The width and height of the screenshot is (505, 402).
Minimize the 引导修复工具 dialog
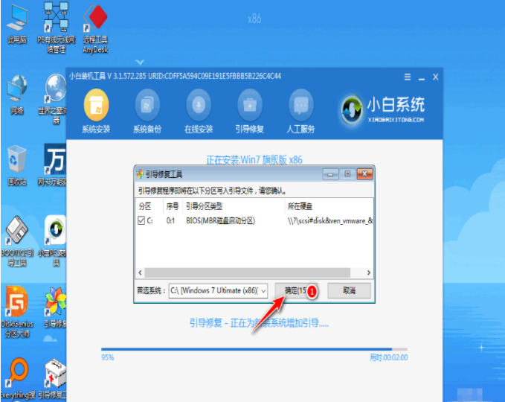[330, 174]
